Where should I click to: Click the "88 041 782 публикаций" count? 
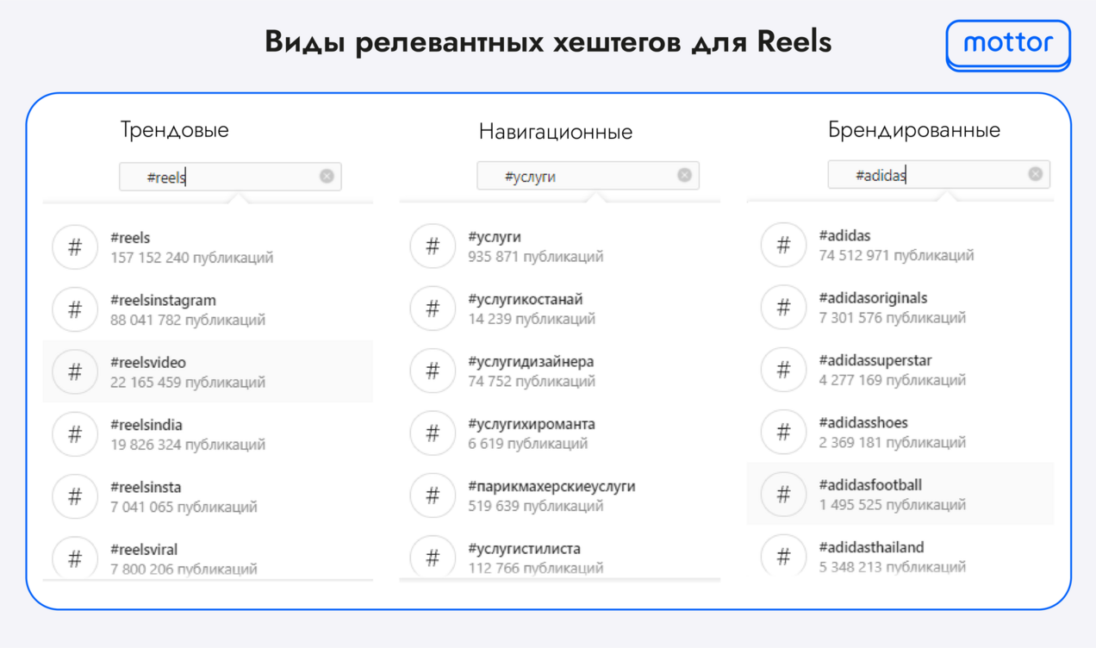pyautogui.click(x=188, y=320)
